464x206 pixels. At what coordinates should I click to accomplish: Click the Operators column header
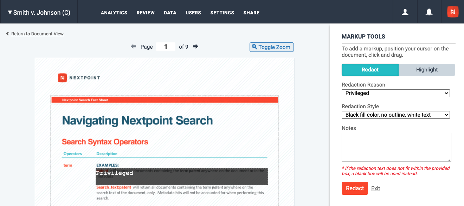coord(72,154)
